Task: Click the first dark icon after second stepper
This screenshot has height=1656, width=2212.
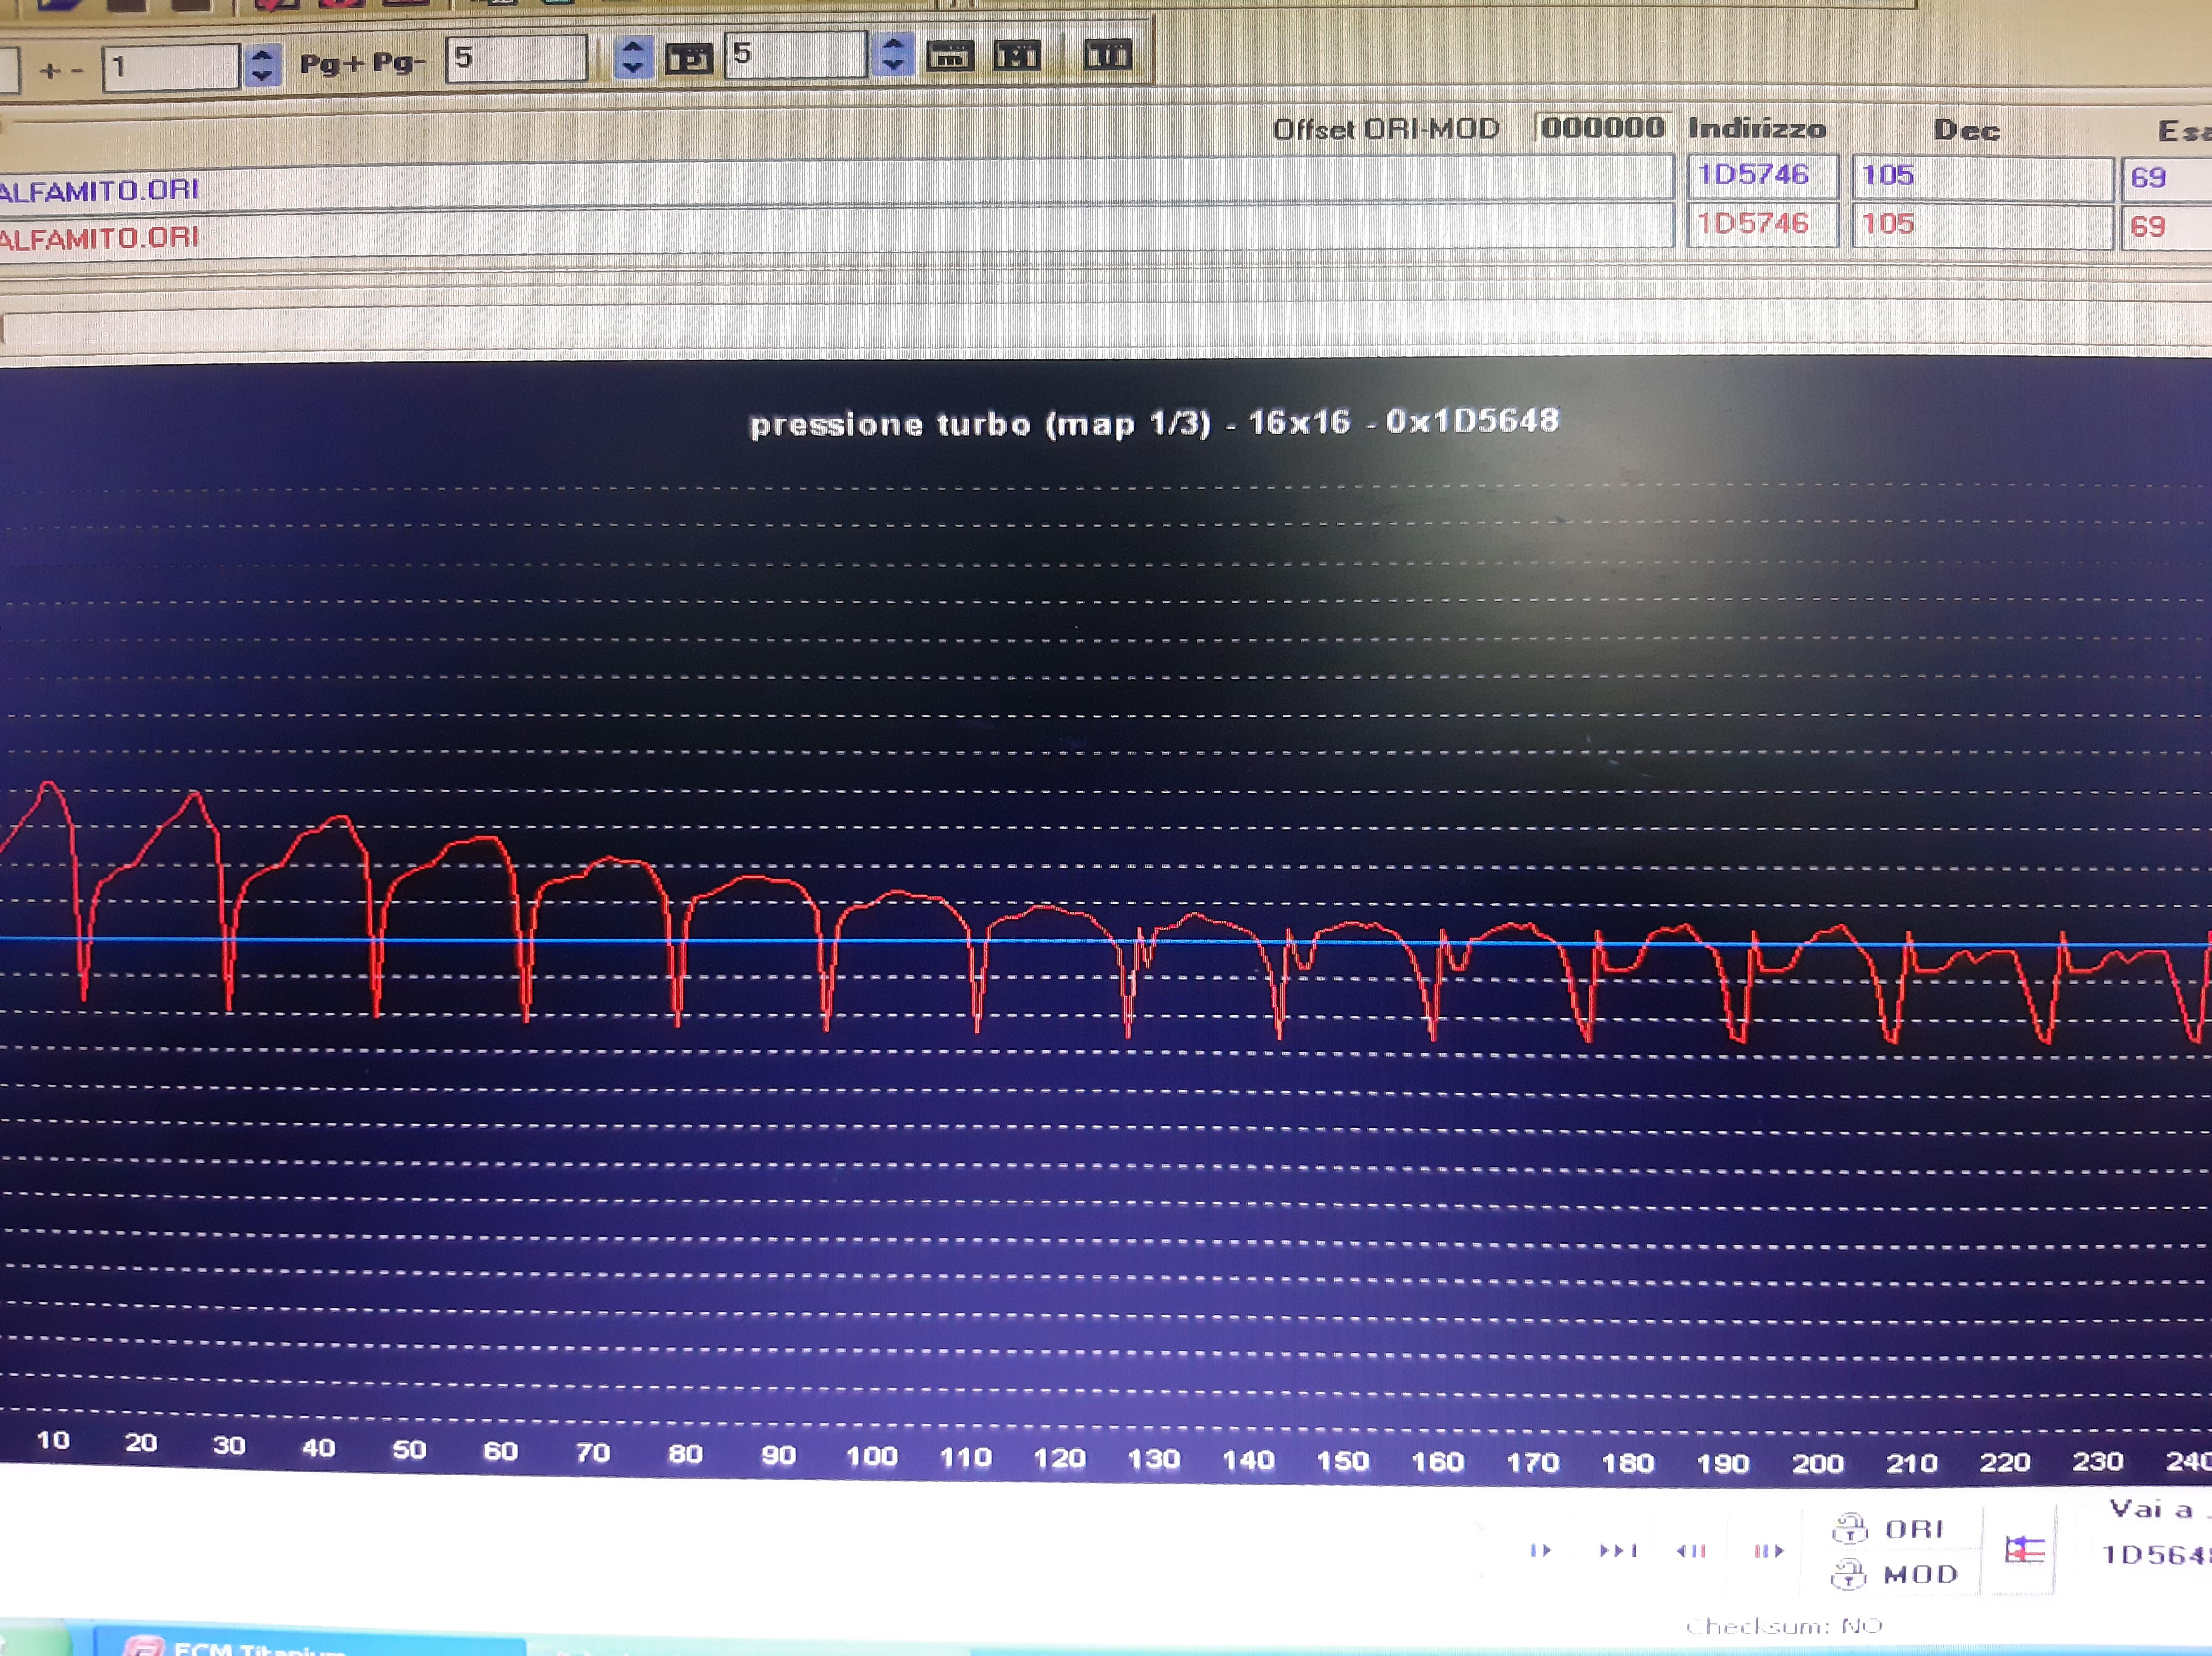Action: tap(950, 55)
